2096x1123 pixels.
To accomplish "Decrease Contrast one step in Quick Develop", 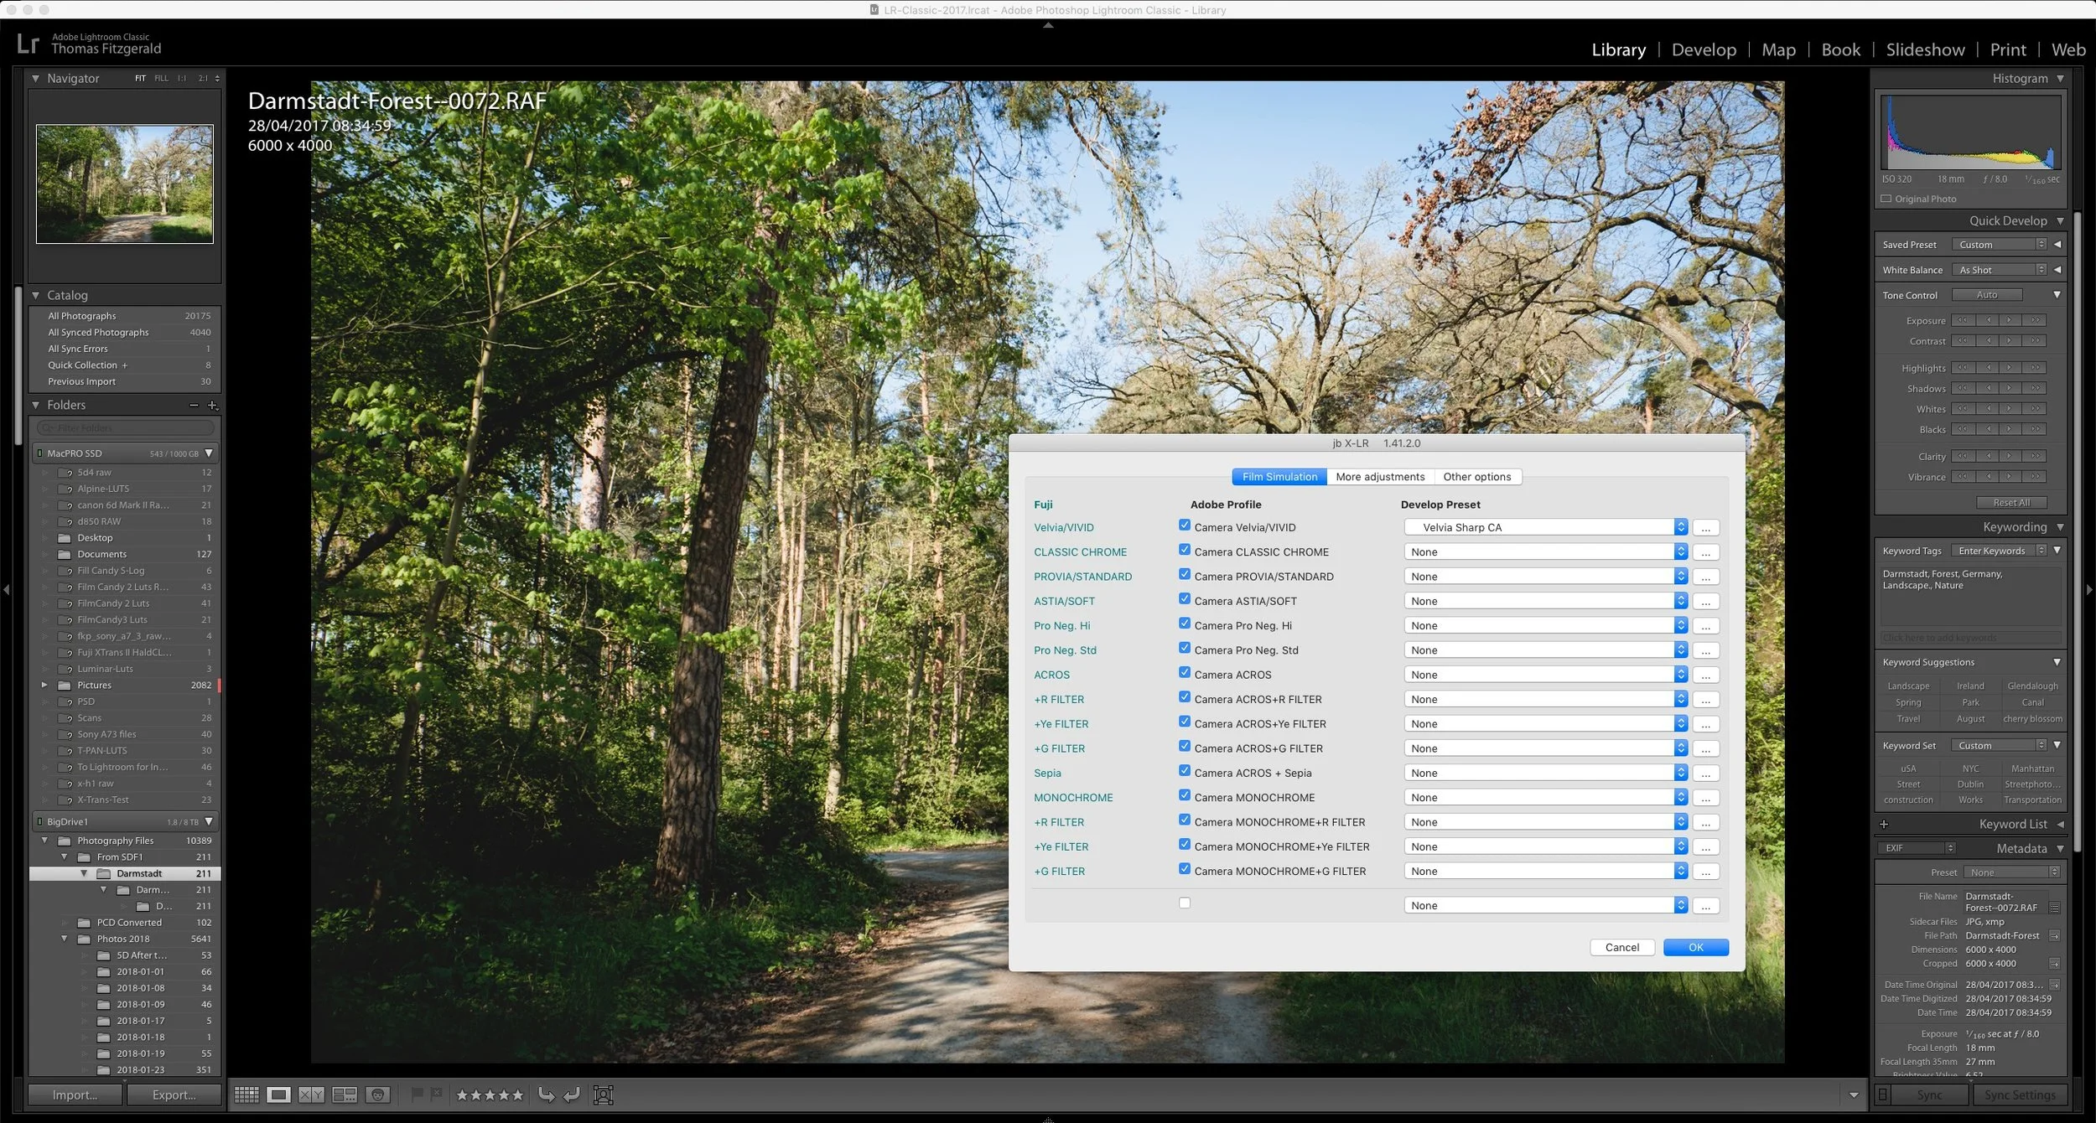I will click(x=1988, y=341).
